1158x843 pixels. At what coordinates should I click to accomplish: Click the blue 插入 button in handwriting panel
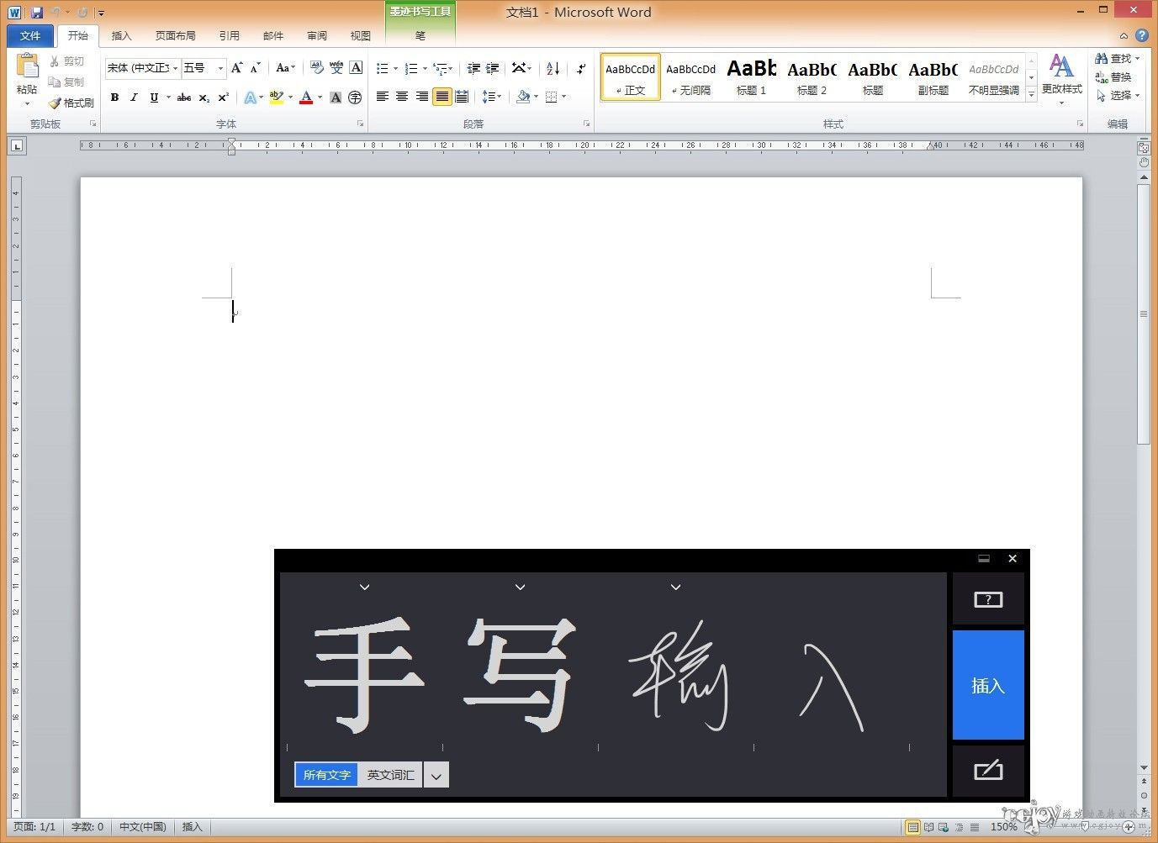988,685
